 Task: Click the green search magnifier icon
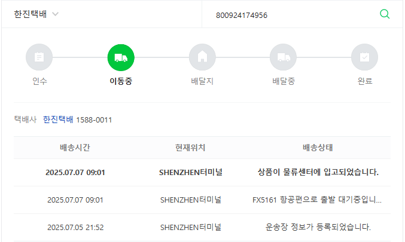pyautogui.click(x=385, y=14)
